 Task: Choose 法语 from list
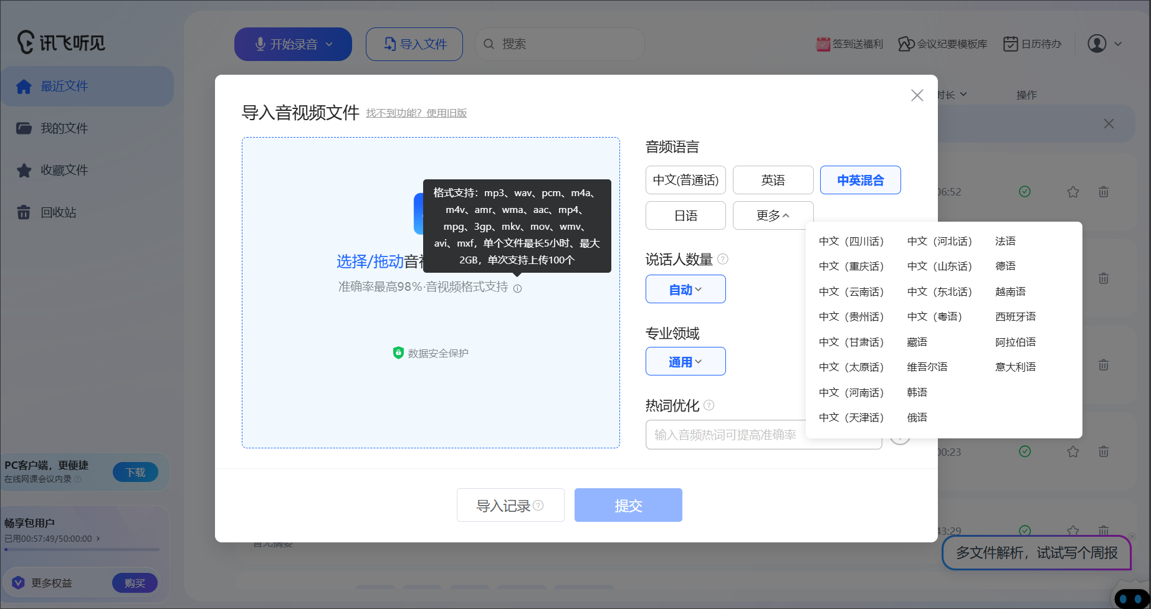(x=1006, y=241)
